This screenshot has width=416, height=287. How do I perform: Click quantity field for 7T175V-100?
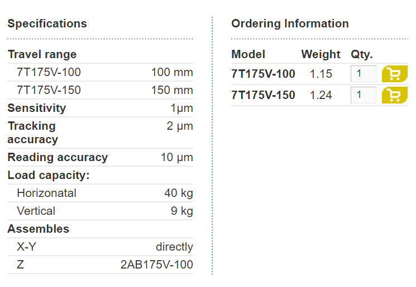click(363, 74)
